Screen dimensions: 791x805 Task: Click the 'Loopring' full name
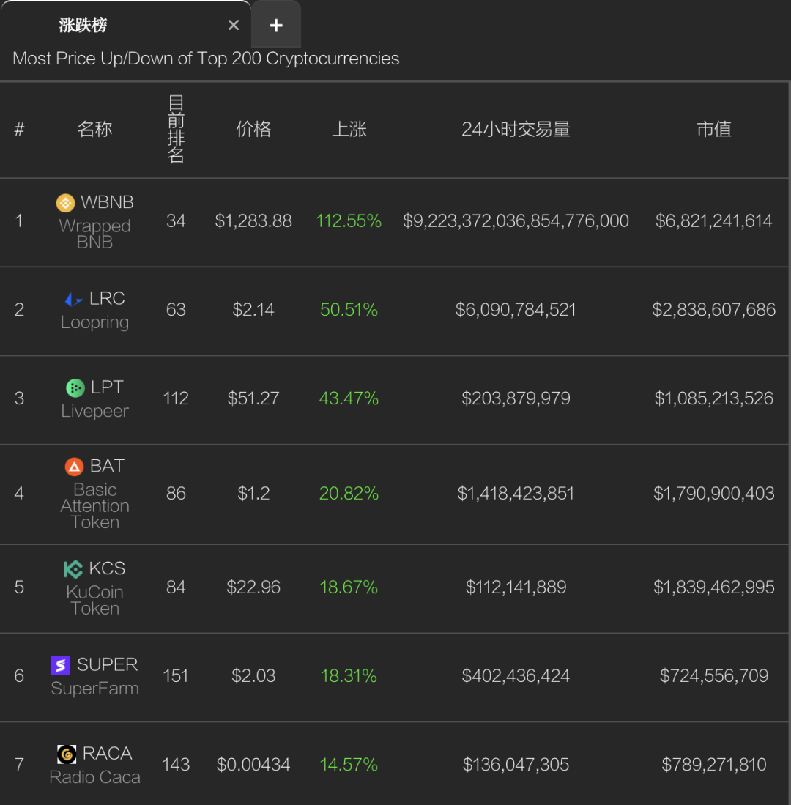pos(95,322)
